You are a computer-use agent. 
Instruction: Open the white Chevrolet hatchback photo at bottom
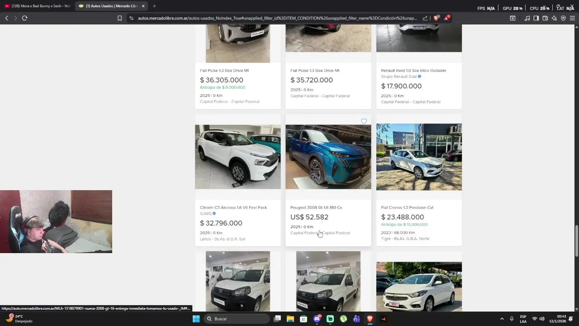point(419,287)
